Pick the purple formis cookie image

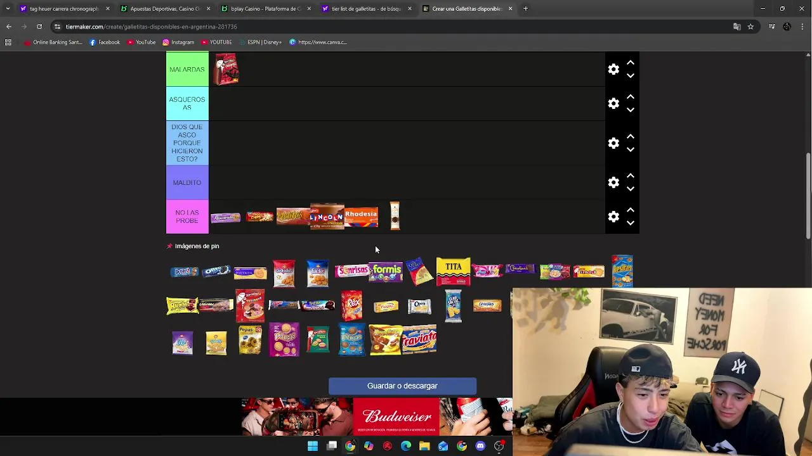click(386, 272)
